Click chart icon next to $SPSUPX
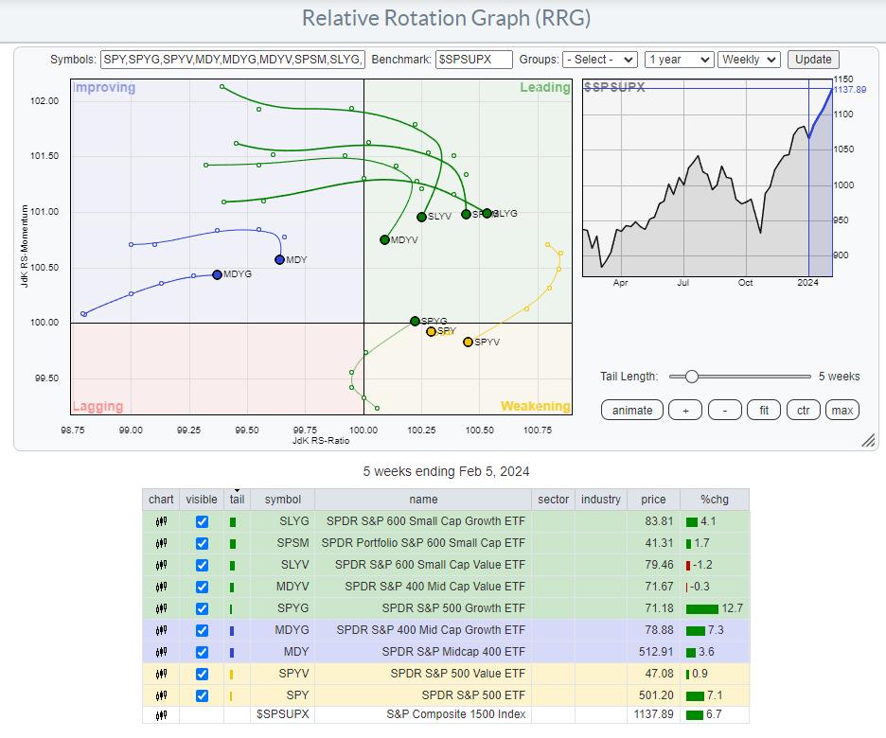Image resolution: width=886 pixels, height=738 pixels. [161, 714]
